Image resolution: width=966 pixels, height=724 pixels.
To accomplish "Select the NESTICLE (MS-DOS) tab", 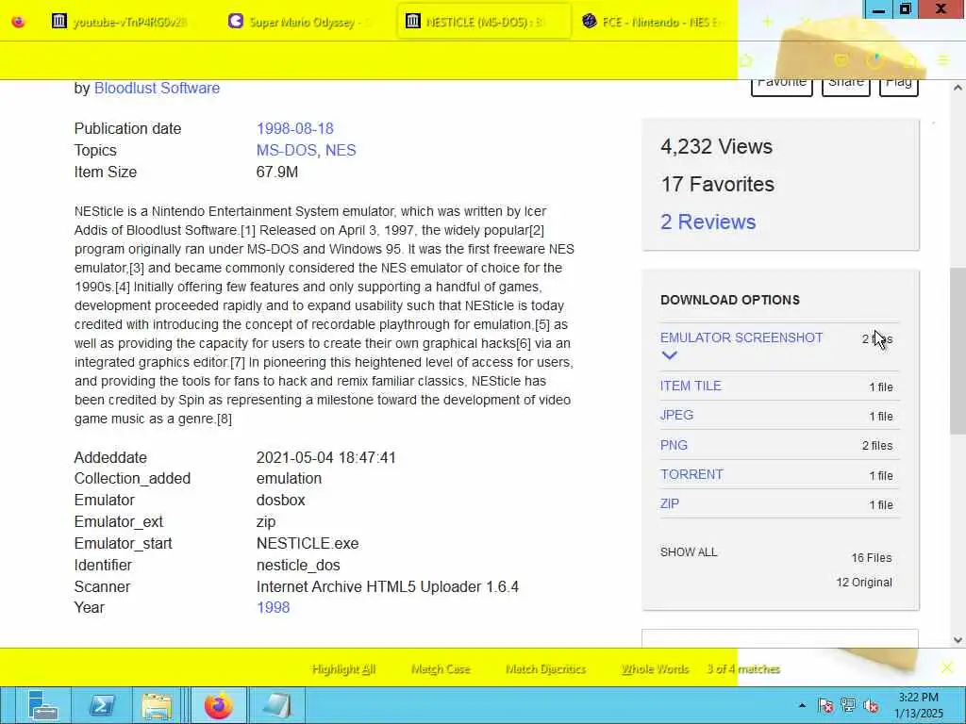I will tap(484, 23).
